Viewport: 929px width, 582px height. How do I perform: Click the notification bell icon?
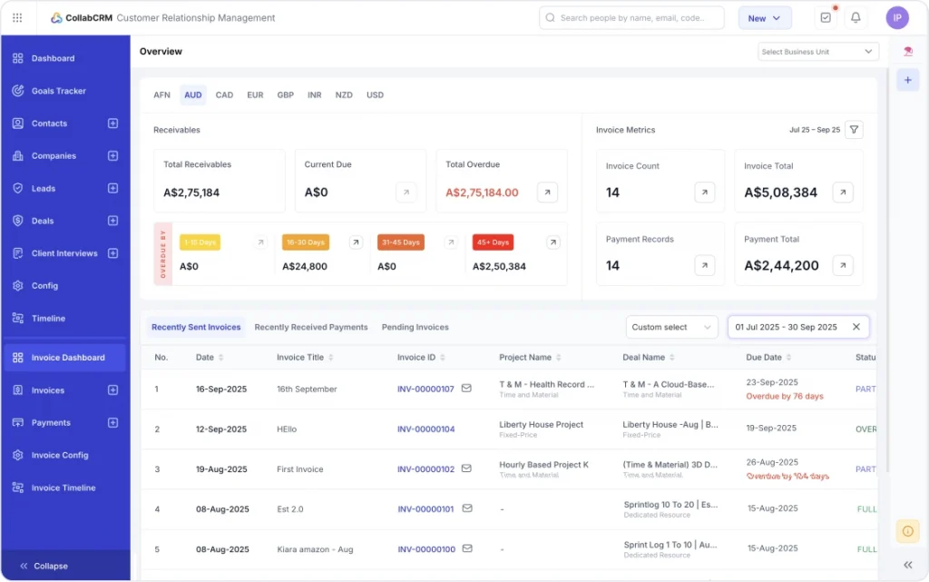[x=856, y=17]
